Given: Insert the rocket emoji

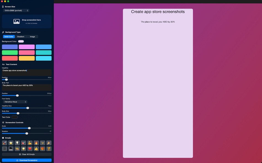Looking at the screenshot, I should pos(5,143).
